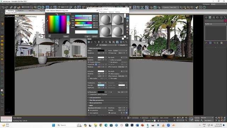Click Cancel in the Color Selector
This screenshot has height=128, width=227.
click(95, 36)
